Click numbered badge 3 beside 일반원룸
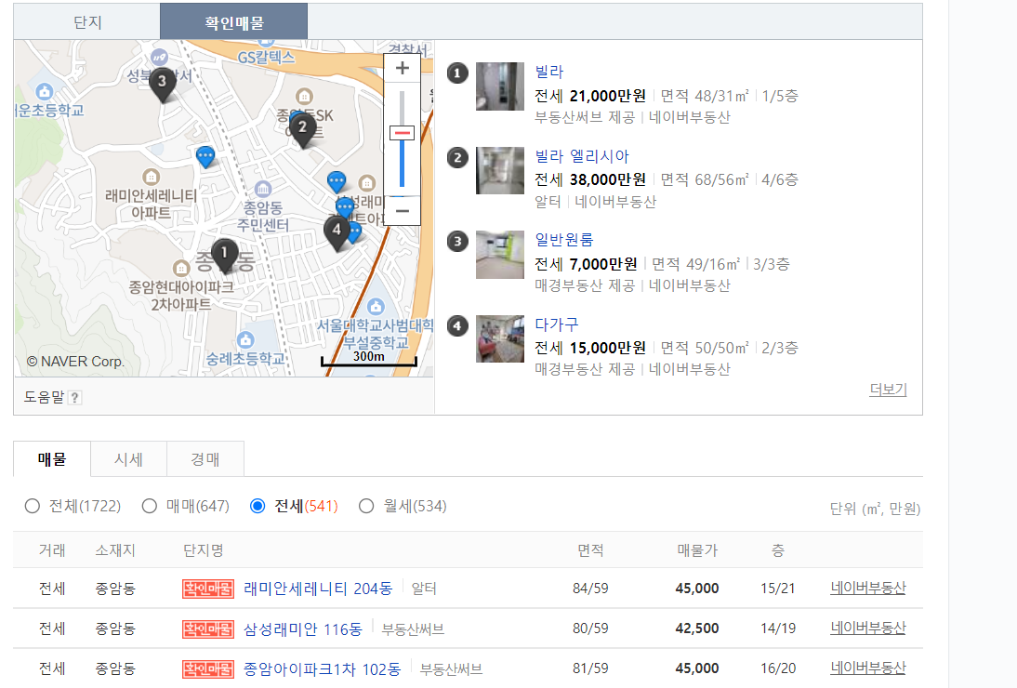The height and width of the screenshot is (688, 1017). tap(457, 241)
